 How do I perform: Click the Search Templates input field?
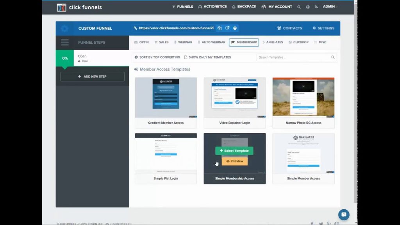point(293,57)
